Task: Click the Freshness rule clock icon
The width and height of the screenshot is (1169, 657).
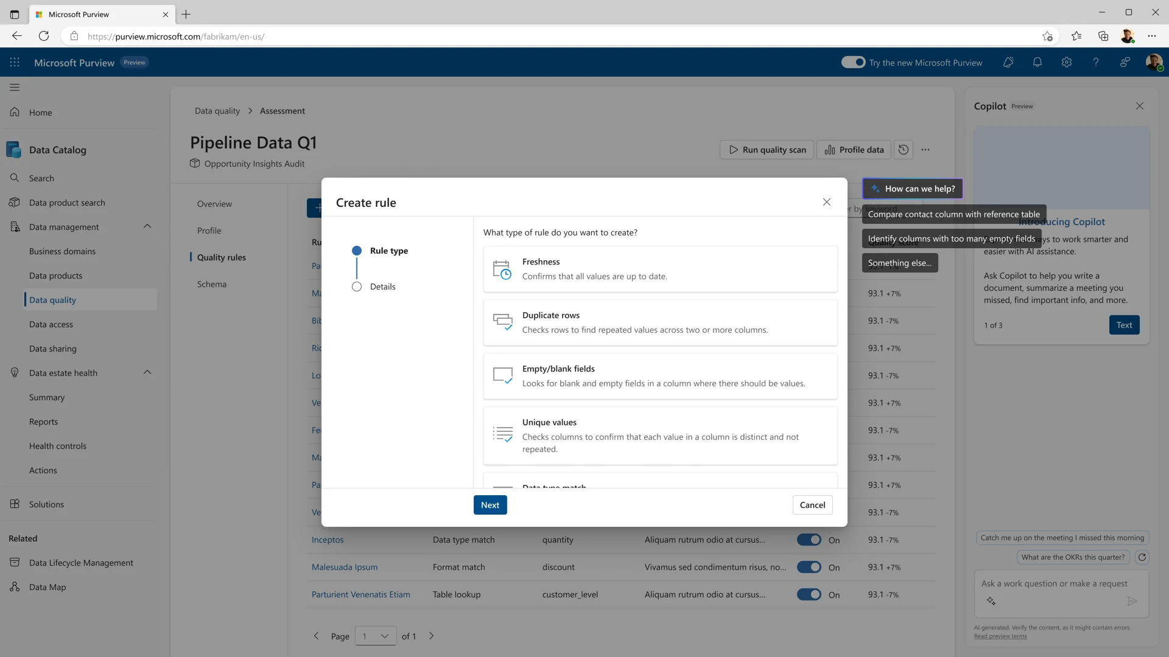Action: pos(502,269)
